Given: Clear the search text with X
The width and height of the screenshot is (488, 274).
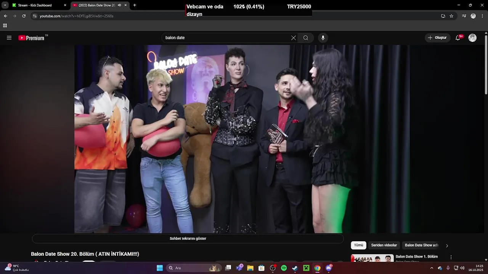Looking at the screenshot, I should 293,38.
